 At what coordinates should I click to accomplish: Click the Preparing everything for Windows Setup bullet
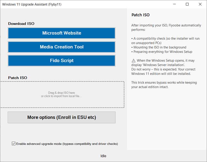tap(163, 52)
